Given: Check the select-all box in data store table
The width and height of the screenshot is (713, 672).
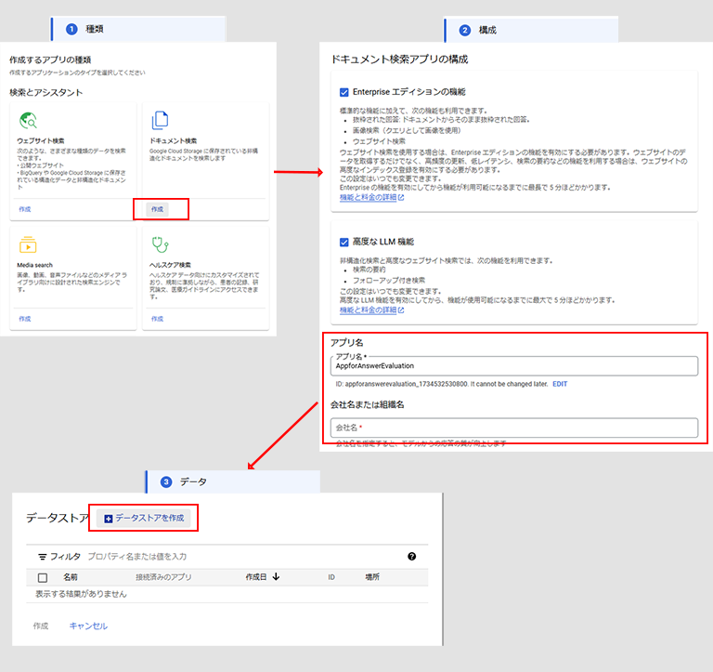Looking at the screenshot, I should (x=43, y=578).
